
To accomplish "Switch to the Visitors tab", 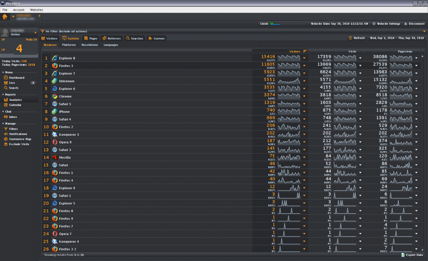I will point(49,38).
